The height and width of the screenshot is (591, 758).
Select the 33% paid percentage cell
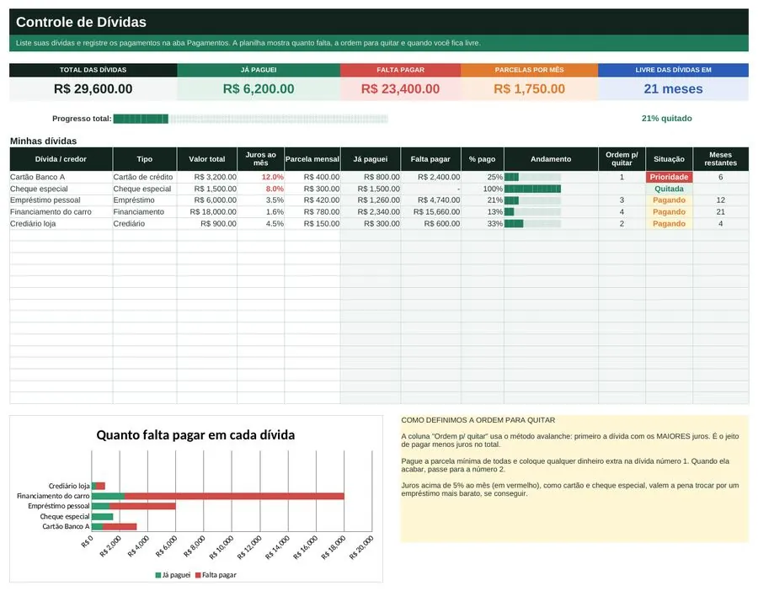(x=482, y=224)
